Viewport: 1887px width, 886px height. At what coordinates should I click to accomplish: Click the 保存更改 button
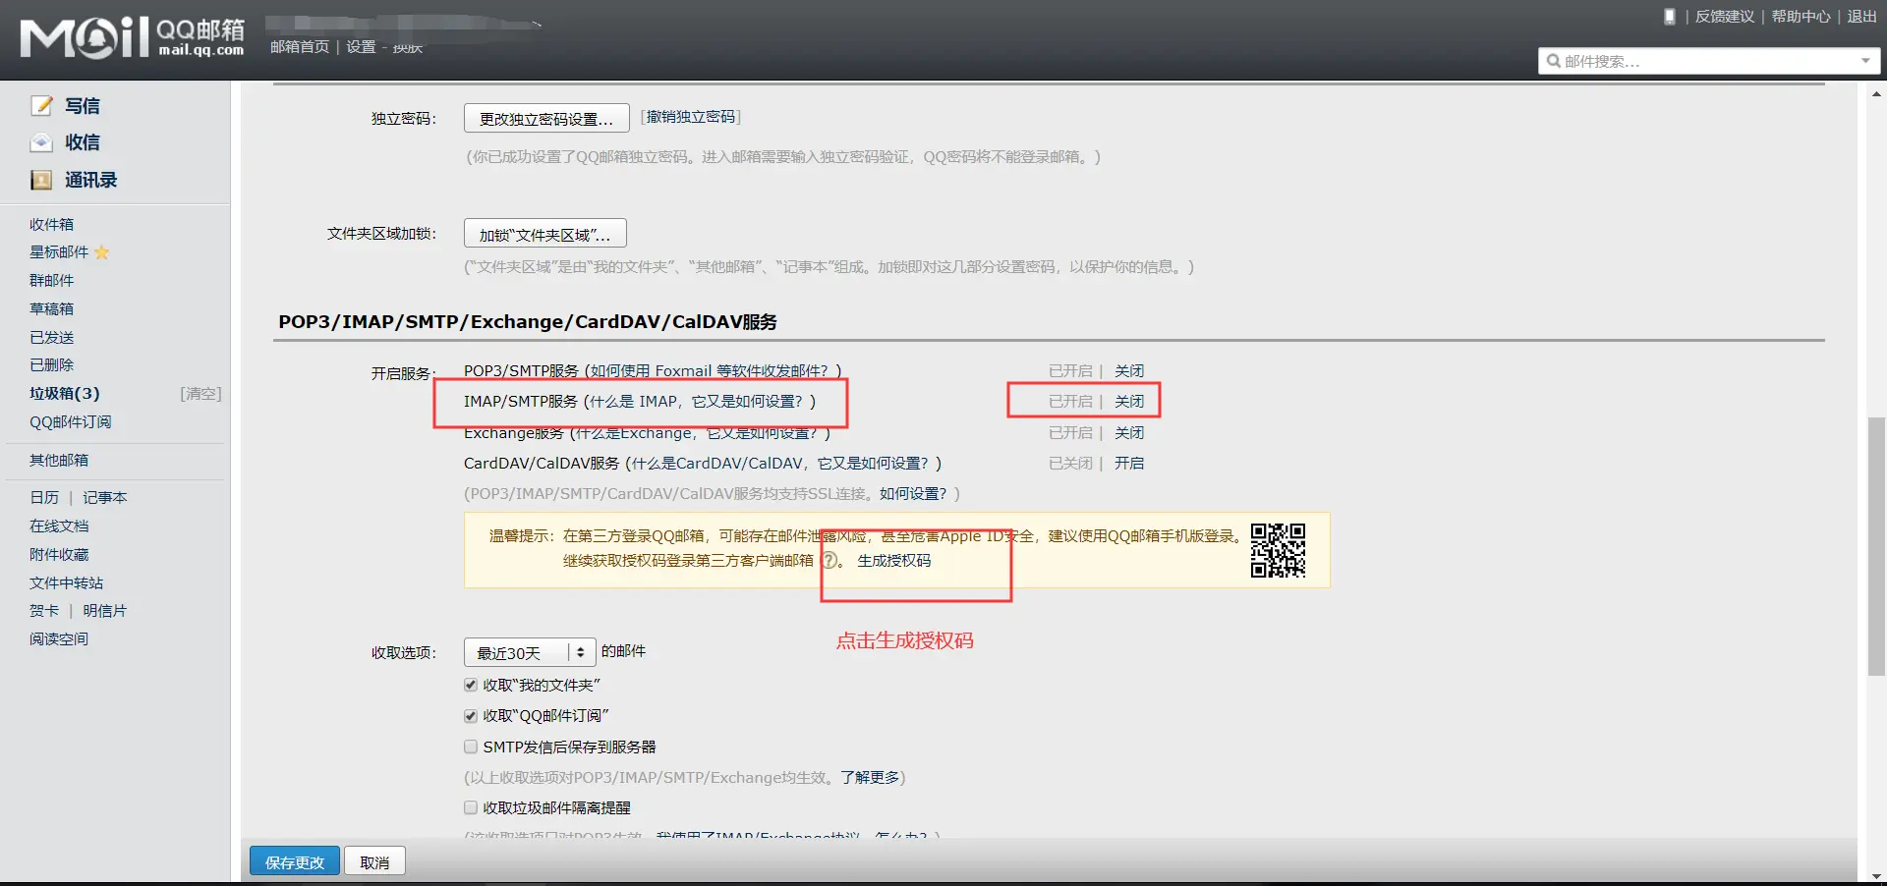point(295,861)
